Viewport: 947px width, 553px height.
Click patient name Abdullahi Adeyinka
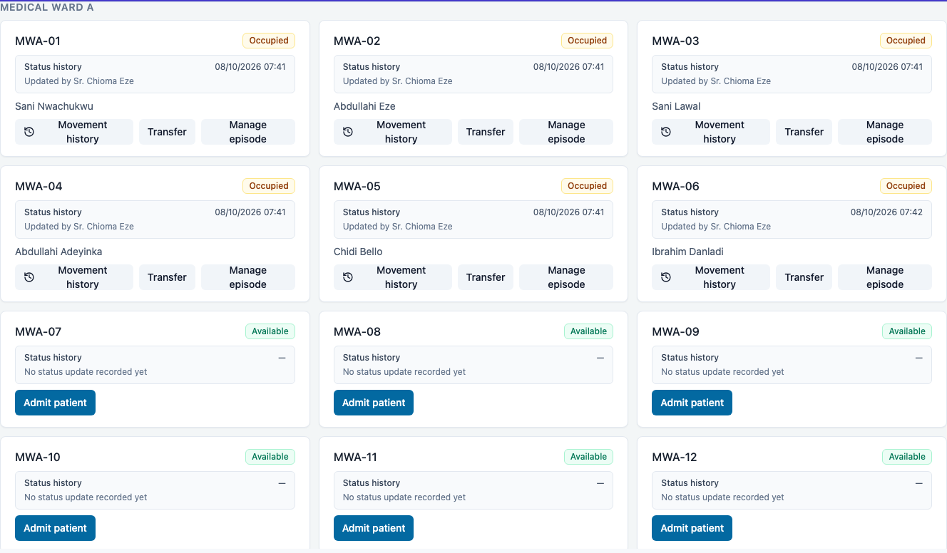58,252
